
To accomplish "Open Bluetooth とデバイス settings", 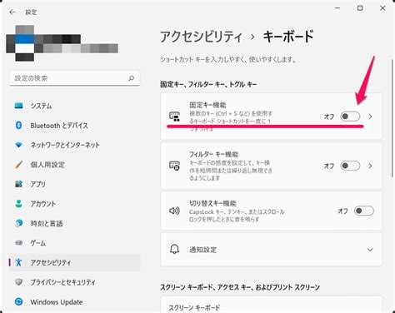I will click(x=74, y=126).
